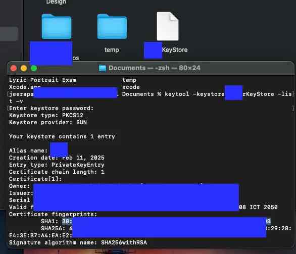The image size is (296, 254).
Task: Zoom Terminal window with green button
Action: (34, 68)
